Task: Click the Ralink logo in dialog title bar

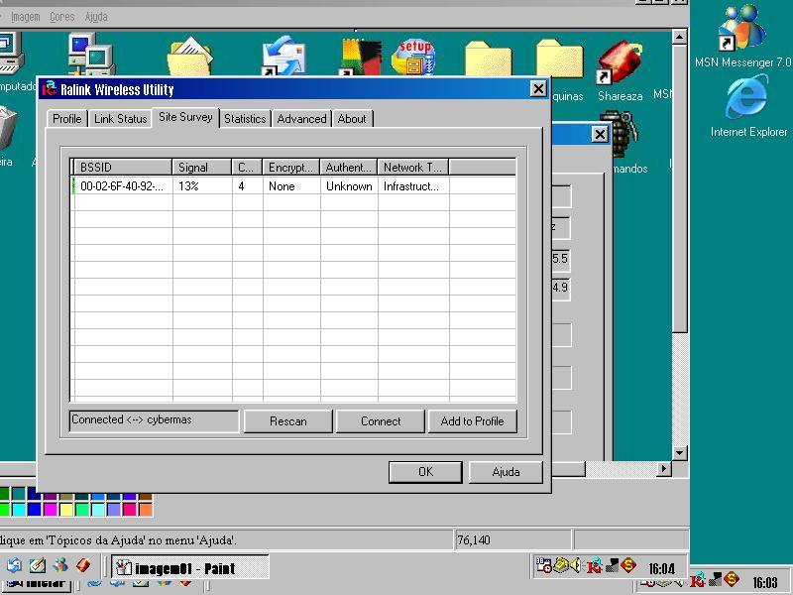Action: tap(49, 88)
